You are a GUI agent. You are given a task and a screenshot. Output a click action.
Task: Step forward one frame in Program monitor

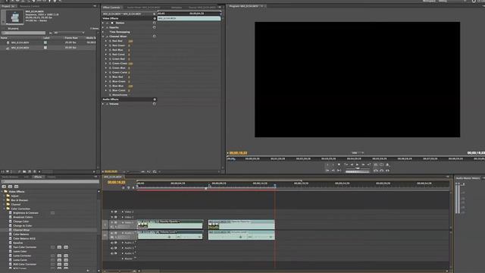pyautogui.click(x=363, y=165)
